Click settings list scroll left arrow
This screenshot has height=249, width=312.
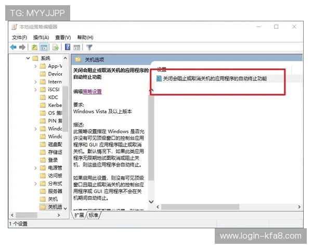pos(158,207)
